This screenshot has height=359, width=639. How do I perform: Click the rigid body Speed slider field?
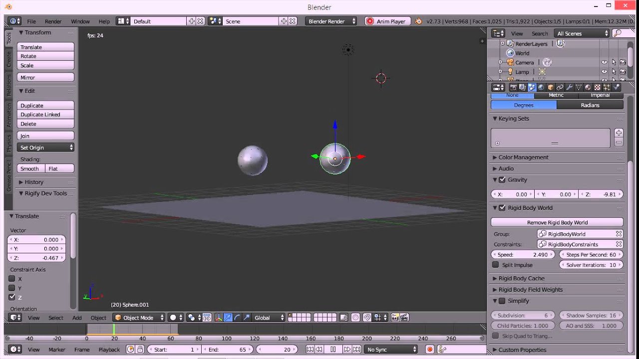pyautogui.click(x=523, y=255)
